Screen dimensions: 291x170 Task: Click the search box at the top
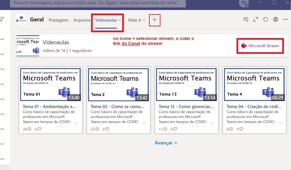(x=98, y=3)
